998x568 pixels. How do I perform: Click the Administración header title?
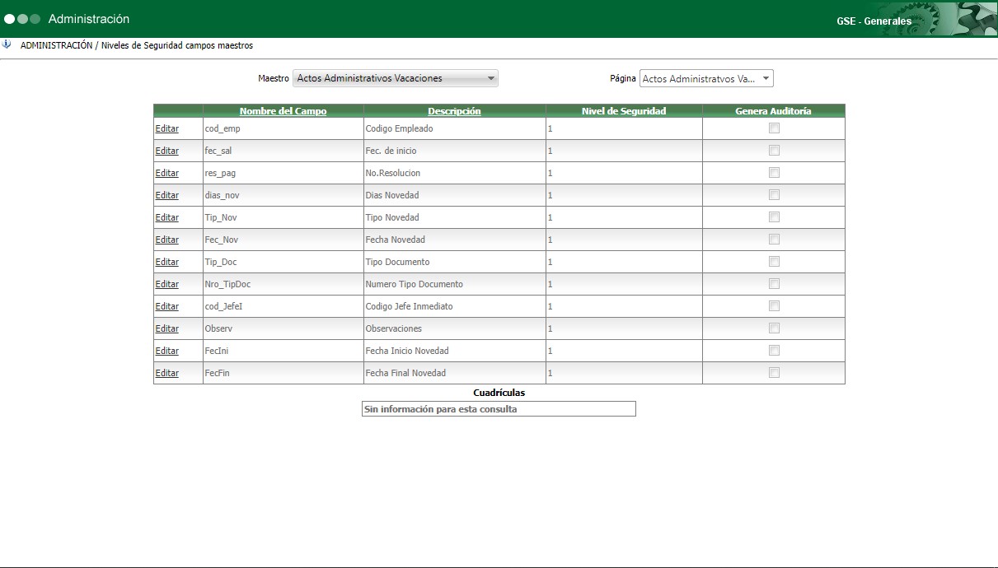pos(89,19)
